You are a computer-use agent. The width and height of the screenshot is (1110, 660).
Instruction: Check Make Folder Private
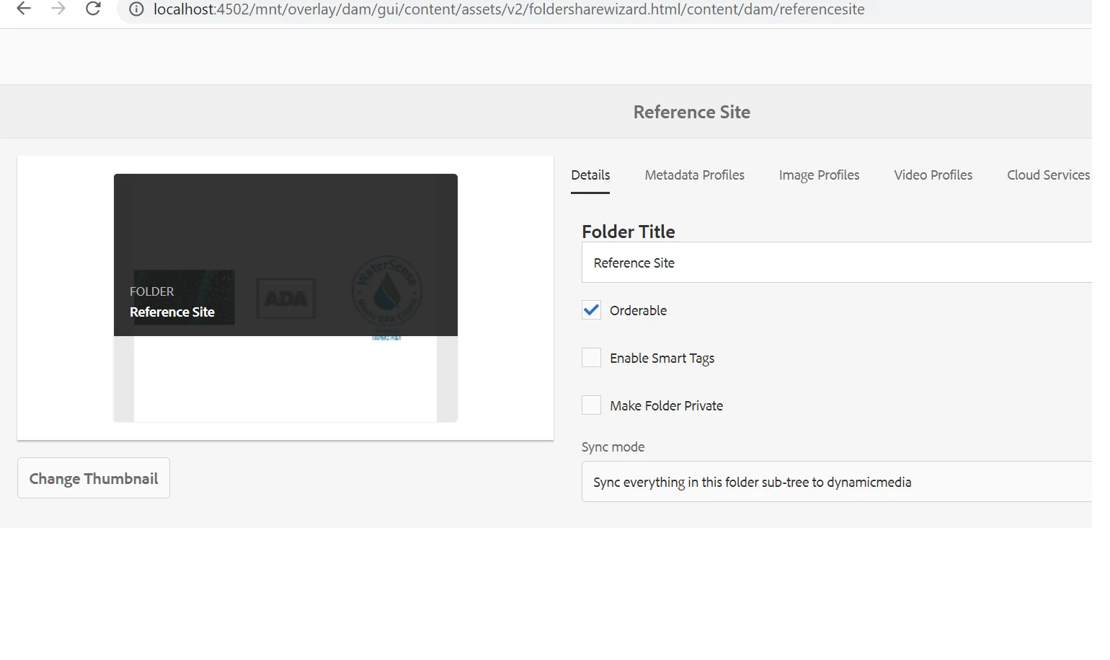tap(591, 405)
